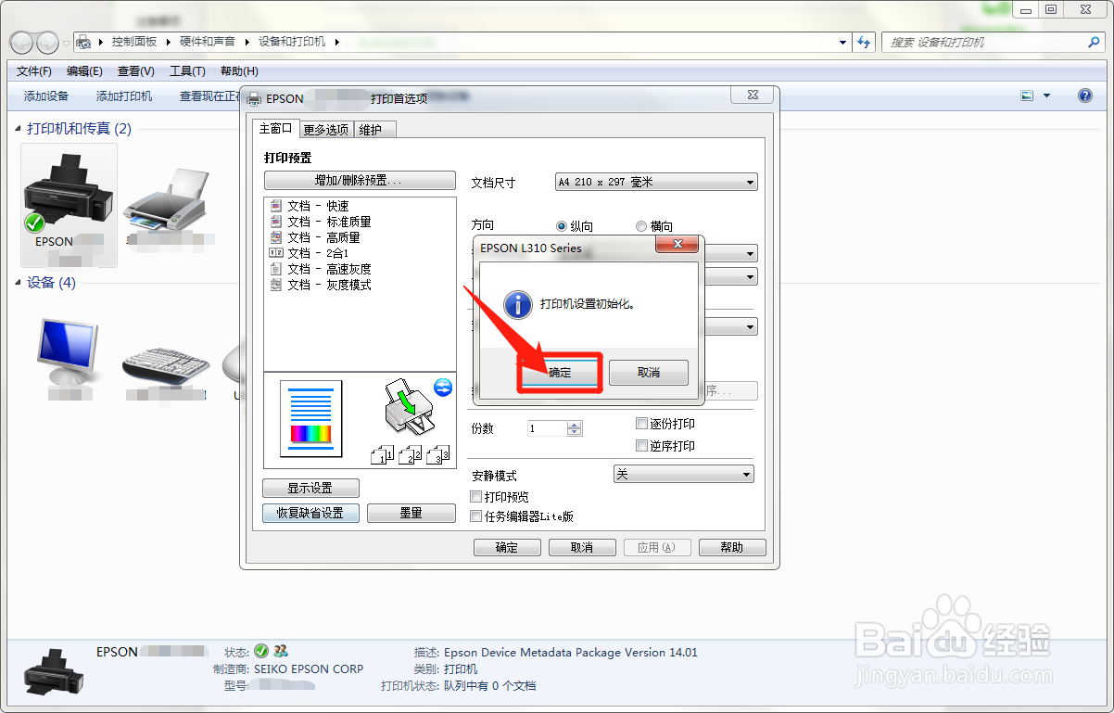Click the refresh icon beside the address bar
The image size is (1114, 713).
pyautogui.click(x=864, y=42)
